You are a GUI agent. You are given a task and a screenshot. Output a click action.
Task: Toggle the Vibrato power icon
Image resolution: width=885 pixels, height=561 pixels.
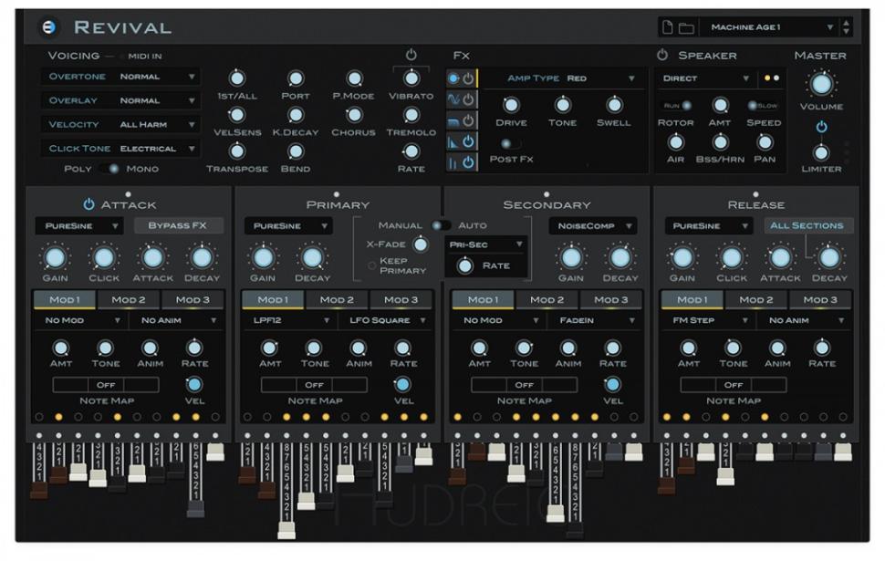(411, 56)
